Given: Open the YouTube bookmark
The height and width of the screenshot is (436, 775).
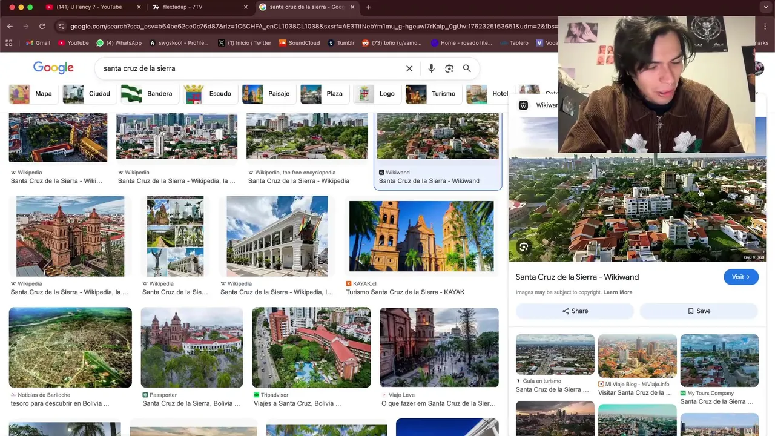Looking at the screenshot, I should pos(73,43).
